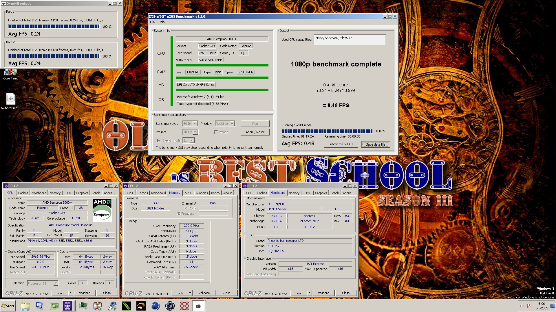Click the first system tray icon
Image resolution: width=556 pixels, height=312 pixels.
[522, 306]
